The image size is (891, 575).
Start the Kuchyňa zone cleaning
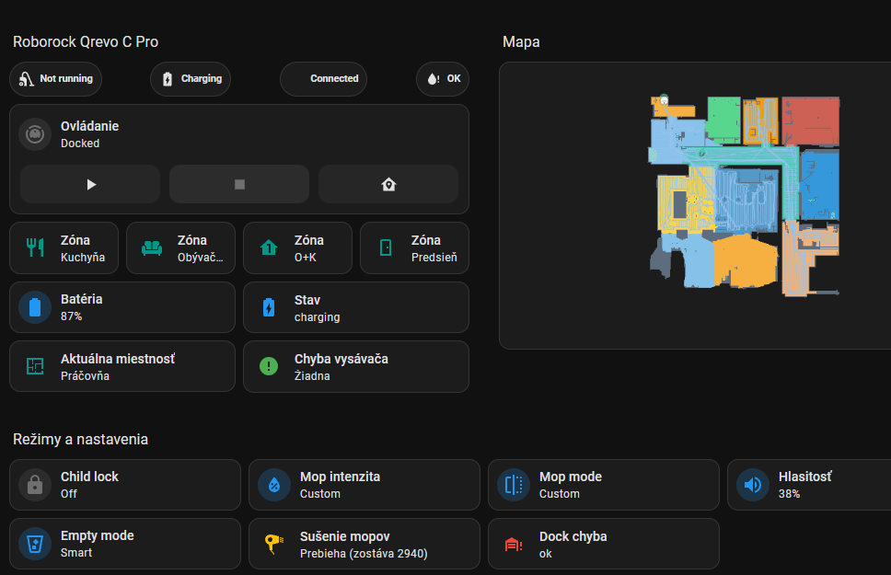[64, 248]
